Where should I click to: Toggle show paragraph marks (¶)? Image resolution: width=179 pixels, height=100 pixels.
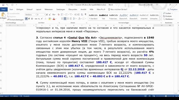click(86, 14)
